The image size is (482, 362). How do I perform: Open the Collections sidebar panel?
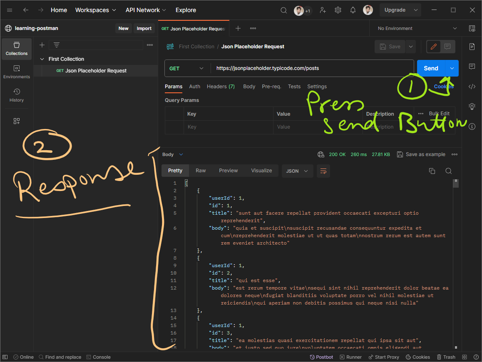[17, 49]
